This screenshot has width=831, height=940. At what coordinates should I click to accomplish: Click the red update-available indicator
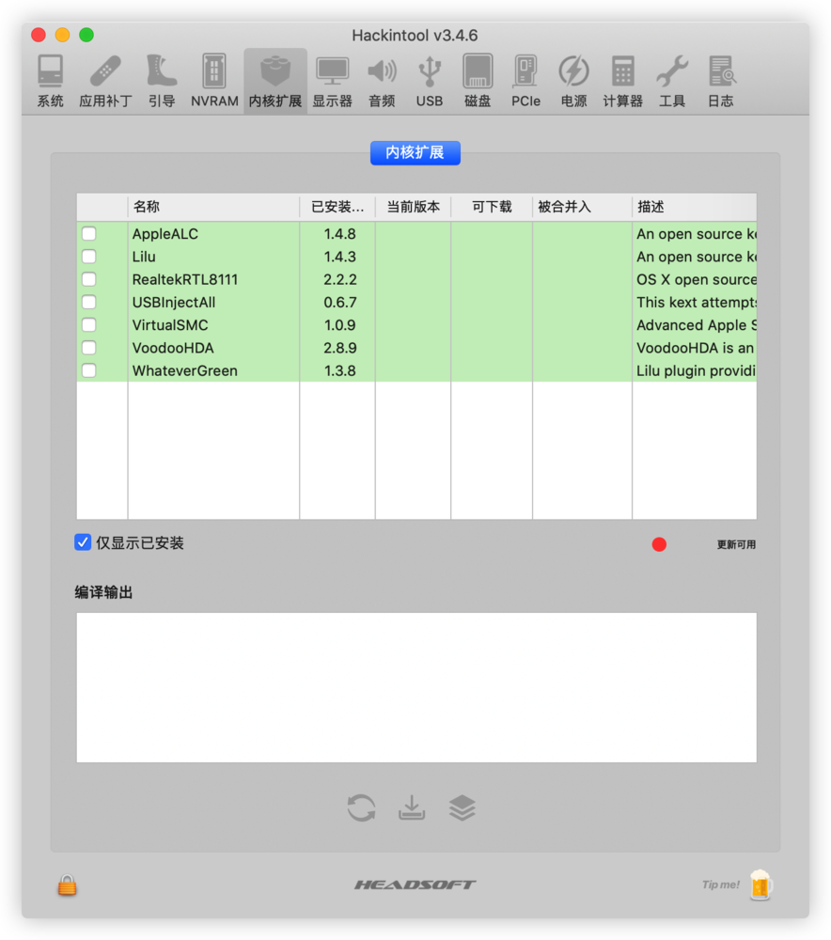pyautogui.click(x=659, y=544)
